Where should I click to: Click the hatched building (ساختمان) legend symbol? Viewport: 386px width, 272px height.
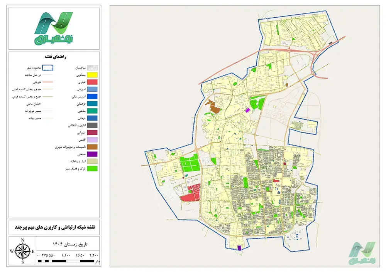(x=92, y=68)
